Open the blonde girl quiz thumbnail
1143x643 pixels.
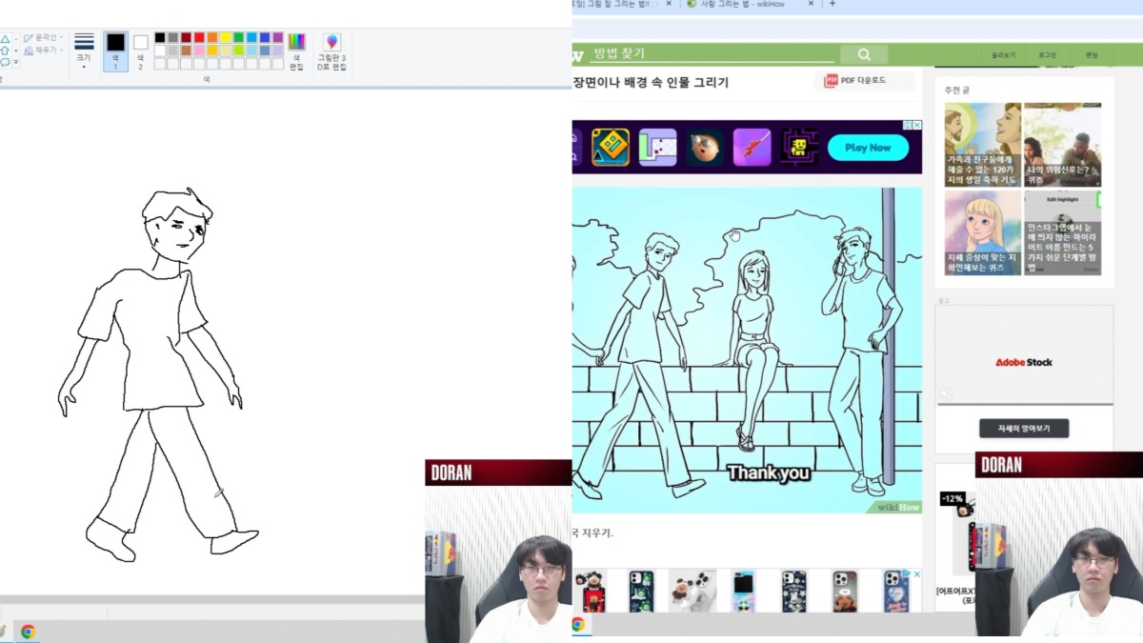982,233
